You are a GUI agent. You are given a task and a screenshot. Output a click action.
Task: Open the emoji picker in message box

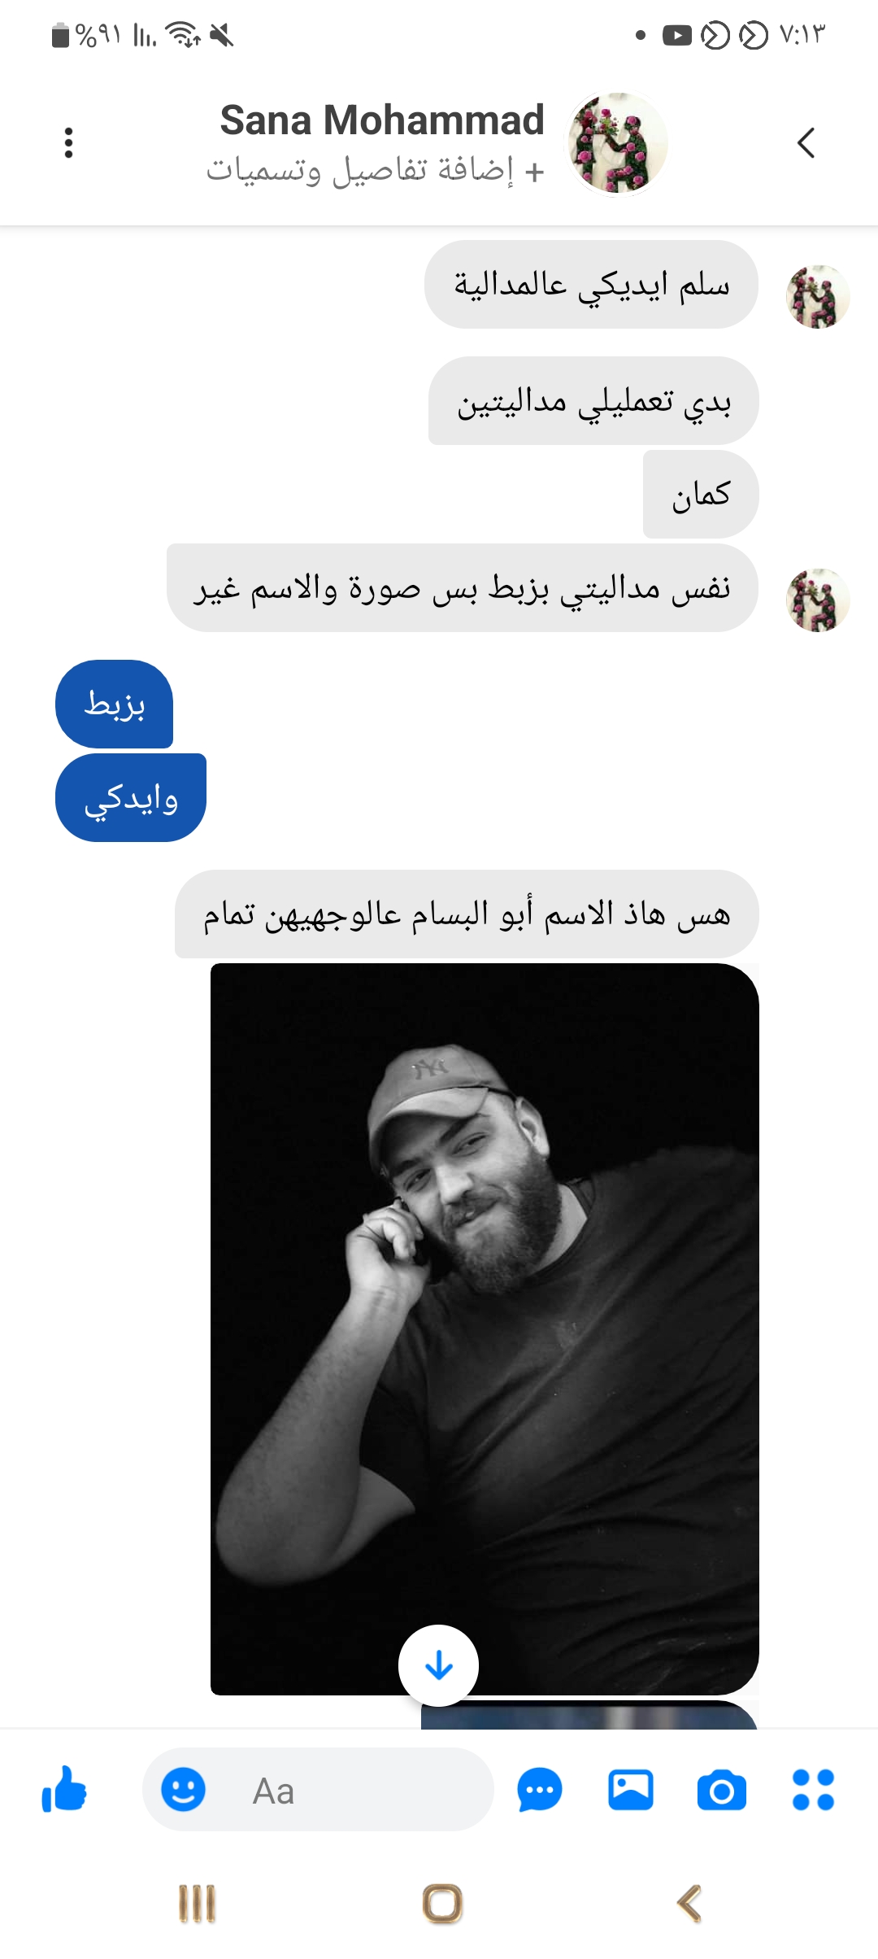click(183, 1790)
